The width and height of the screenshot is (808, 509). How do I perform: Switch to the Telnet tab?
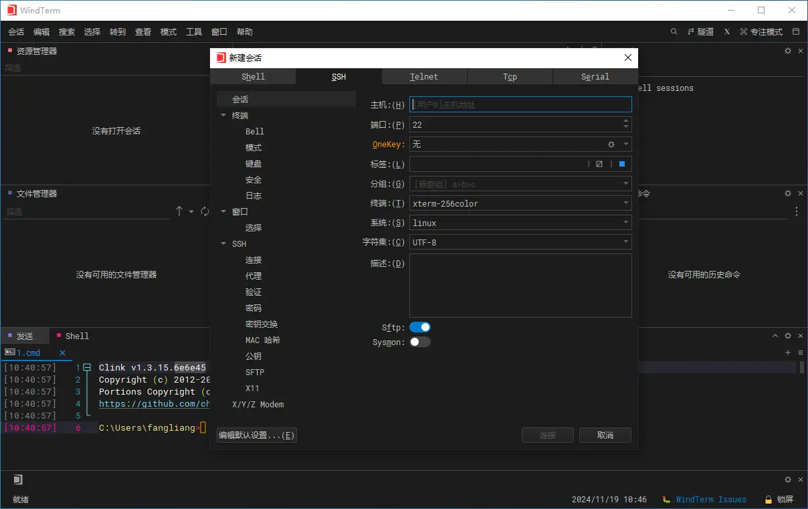424,77
